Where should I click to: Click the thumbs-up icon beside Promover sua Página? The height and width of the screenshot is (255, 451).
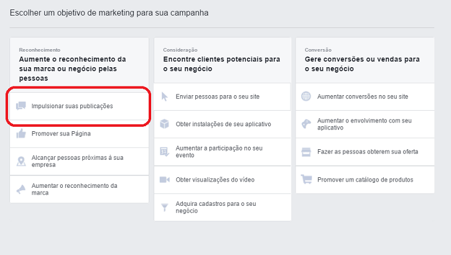pos(21,133)
